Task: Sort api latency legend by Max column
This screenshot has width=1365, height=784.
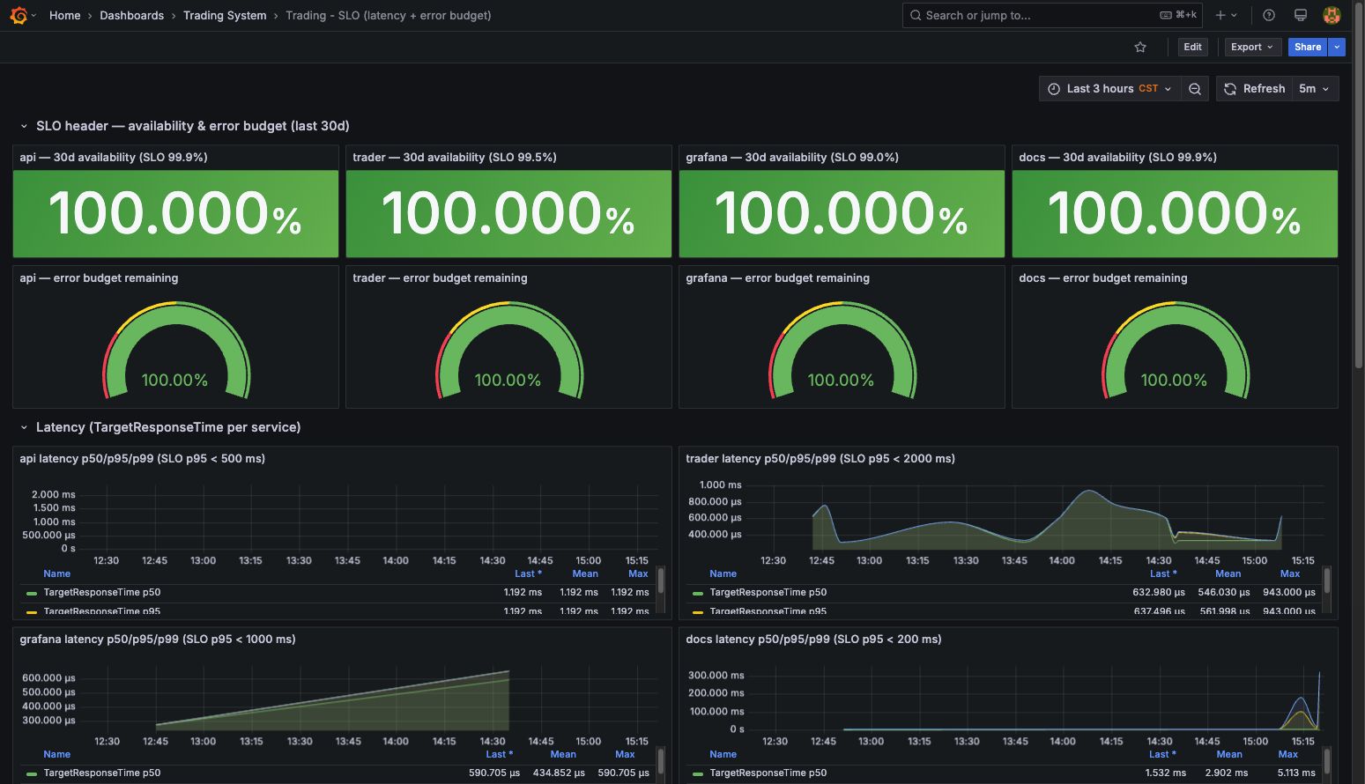Action: 638,573
